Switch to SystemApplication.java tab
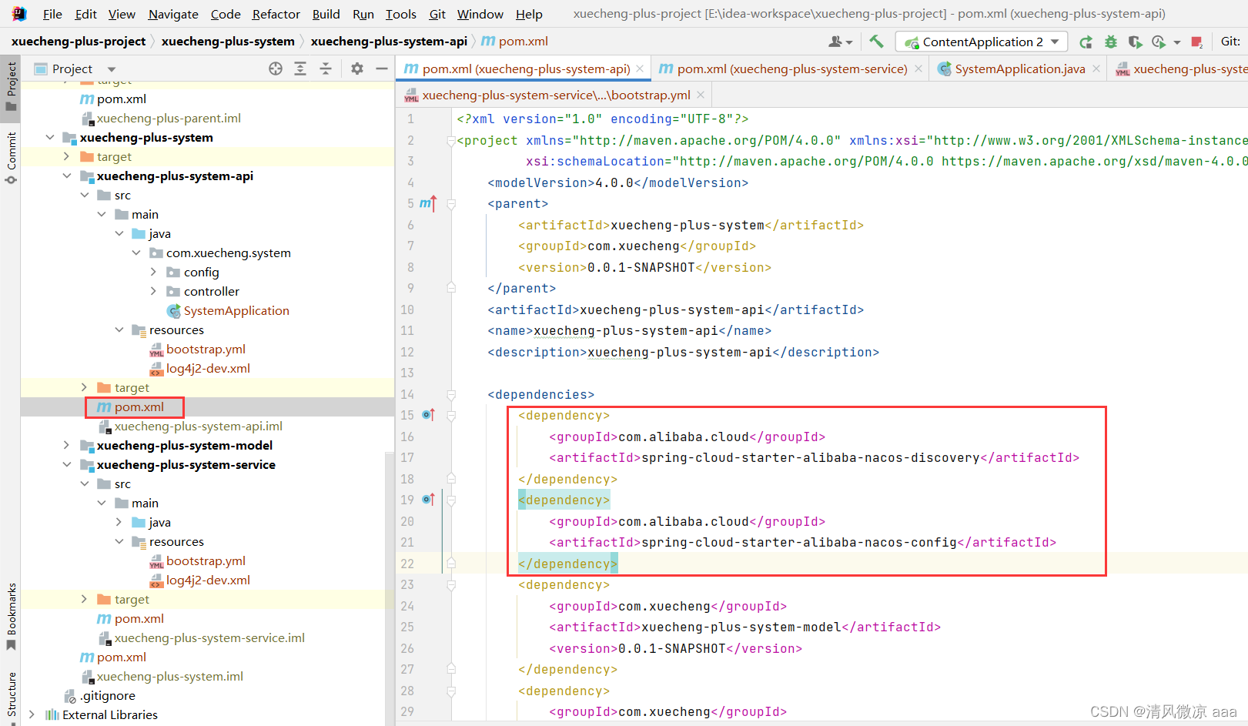This screenshot has width=1248, height=726. click(x=1019, y=69)
